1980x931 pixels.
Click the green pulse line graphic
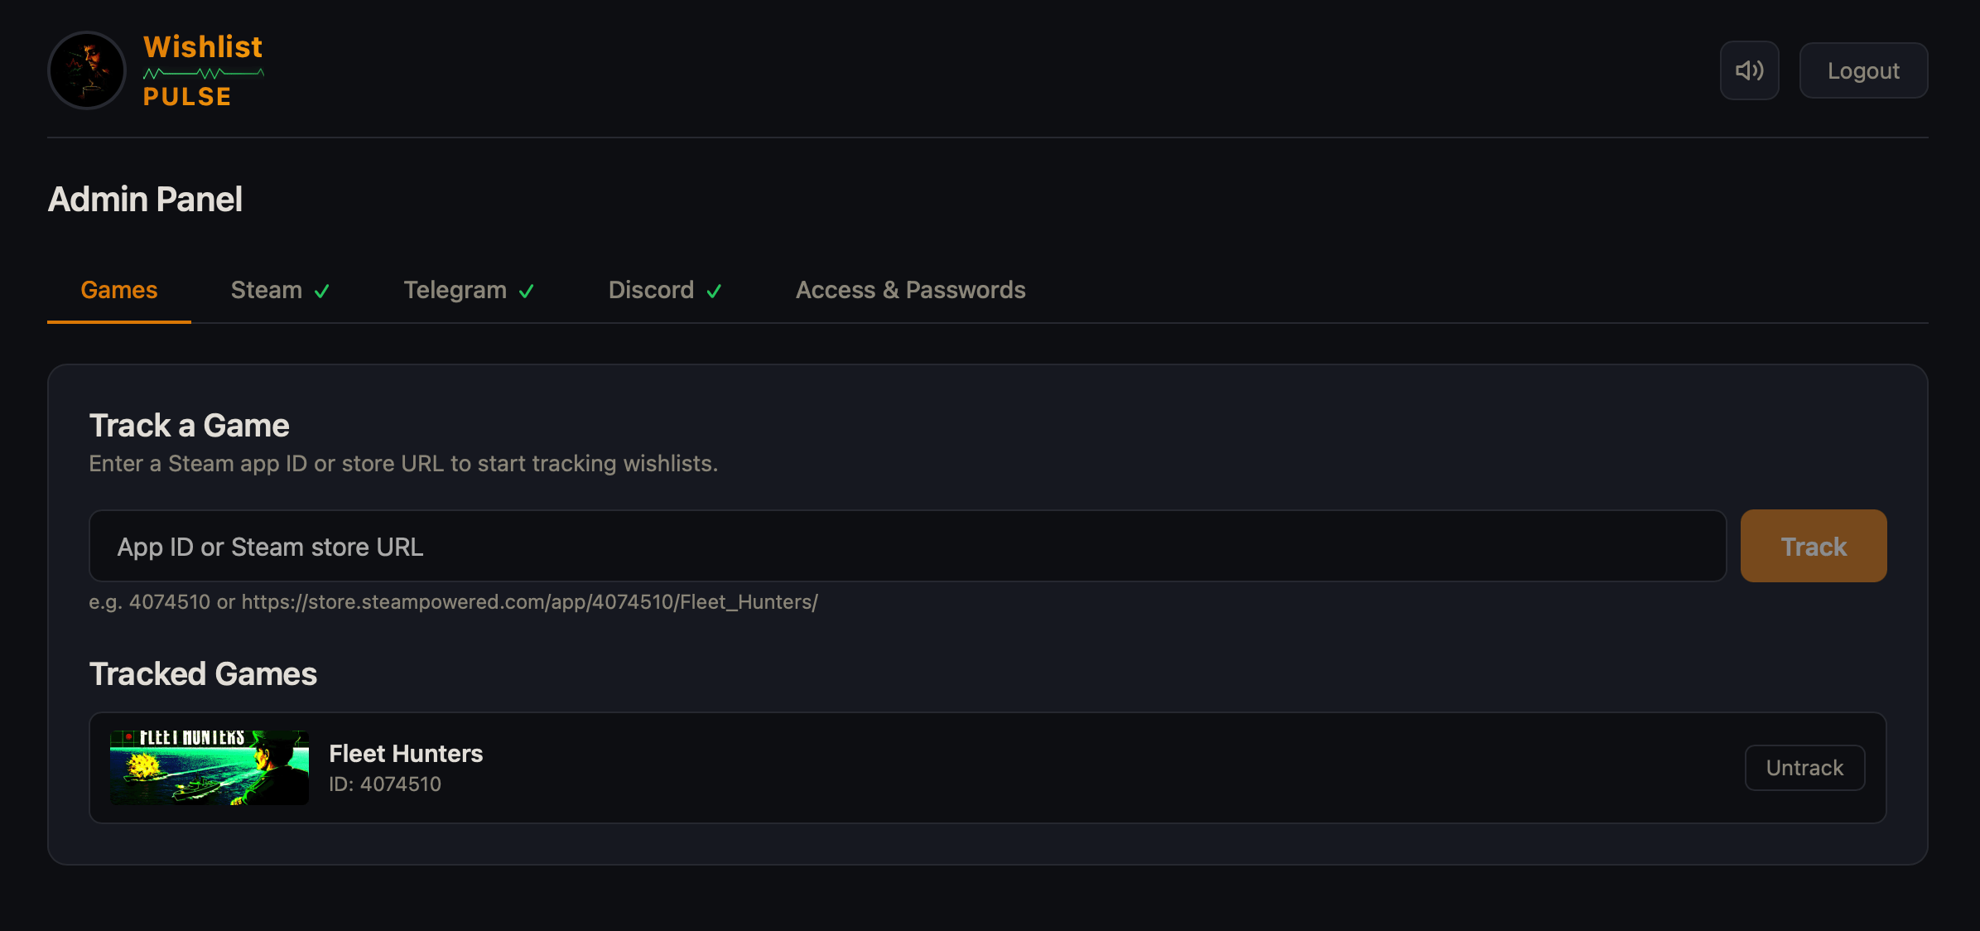204,74
